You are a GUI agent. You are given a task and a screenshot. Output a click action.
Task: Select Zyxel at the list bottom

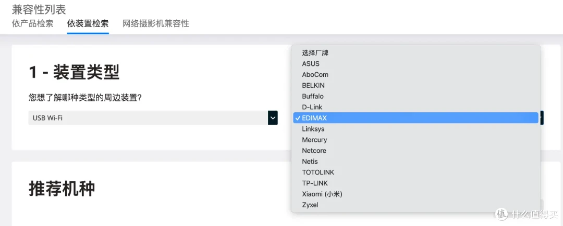[x=416, y=205]
